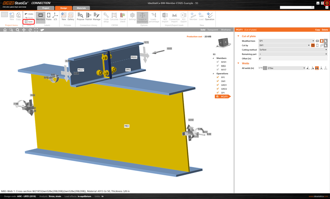330x199 pixels.
Task: Collapse the Cut of plate section
Action: pyautogui.click(x=238, y=36)
